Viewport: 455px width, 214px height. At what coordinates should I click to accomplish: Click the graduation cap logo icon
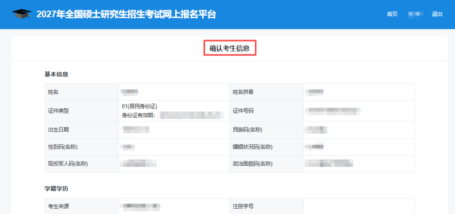tap(21, 14)
